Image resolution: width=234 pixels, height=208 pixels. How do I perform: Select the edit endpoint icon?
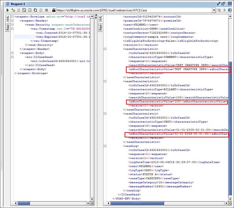point(219,11)
